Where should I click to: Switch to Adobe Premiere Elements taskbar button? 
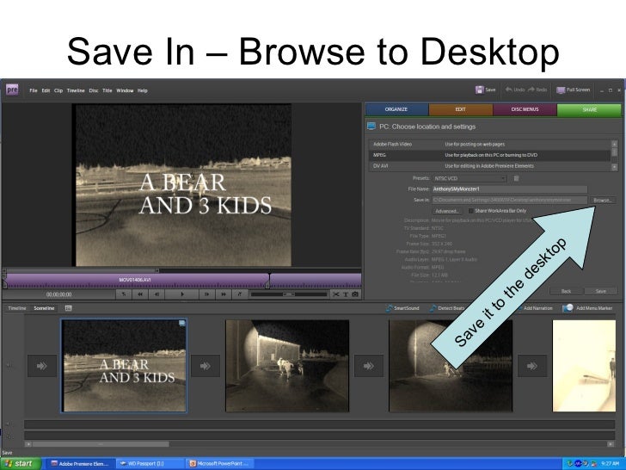(80, 464)
